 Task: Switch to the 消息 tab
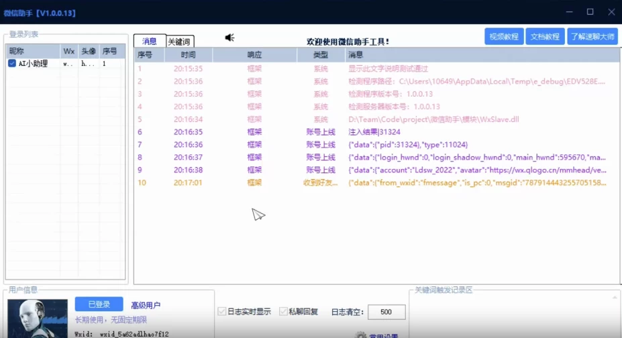tap(150, 42)
